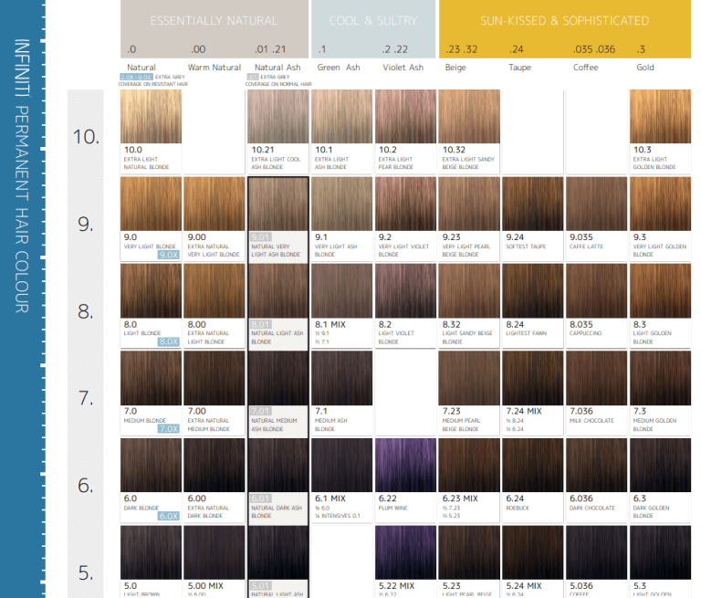
Task: Pick the 9.035 Caffe Latte swatch
Action: pos(596,204)
